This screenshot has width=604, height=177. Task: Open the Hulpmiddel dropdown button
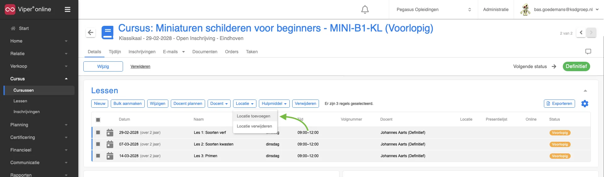point(274,104)
